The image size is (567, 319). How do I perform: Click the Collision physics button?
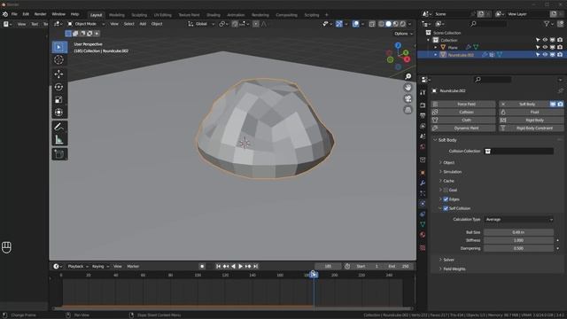pyautogui.click(x=463, y=113)
